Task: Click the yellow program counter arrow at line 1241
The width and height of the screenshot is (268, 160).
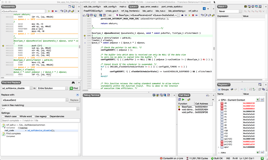Action: point(85,36)
